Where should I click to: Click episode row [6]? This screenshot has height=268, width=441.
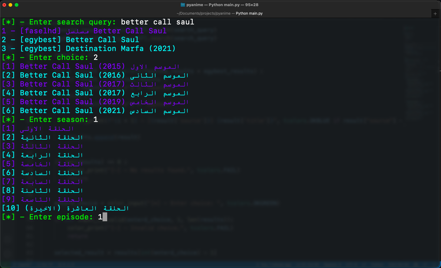pyautogui.click(x=43, y=173)
